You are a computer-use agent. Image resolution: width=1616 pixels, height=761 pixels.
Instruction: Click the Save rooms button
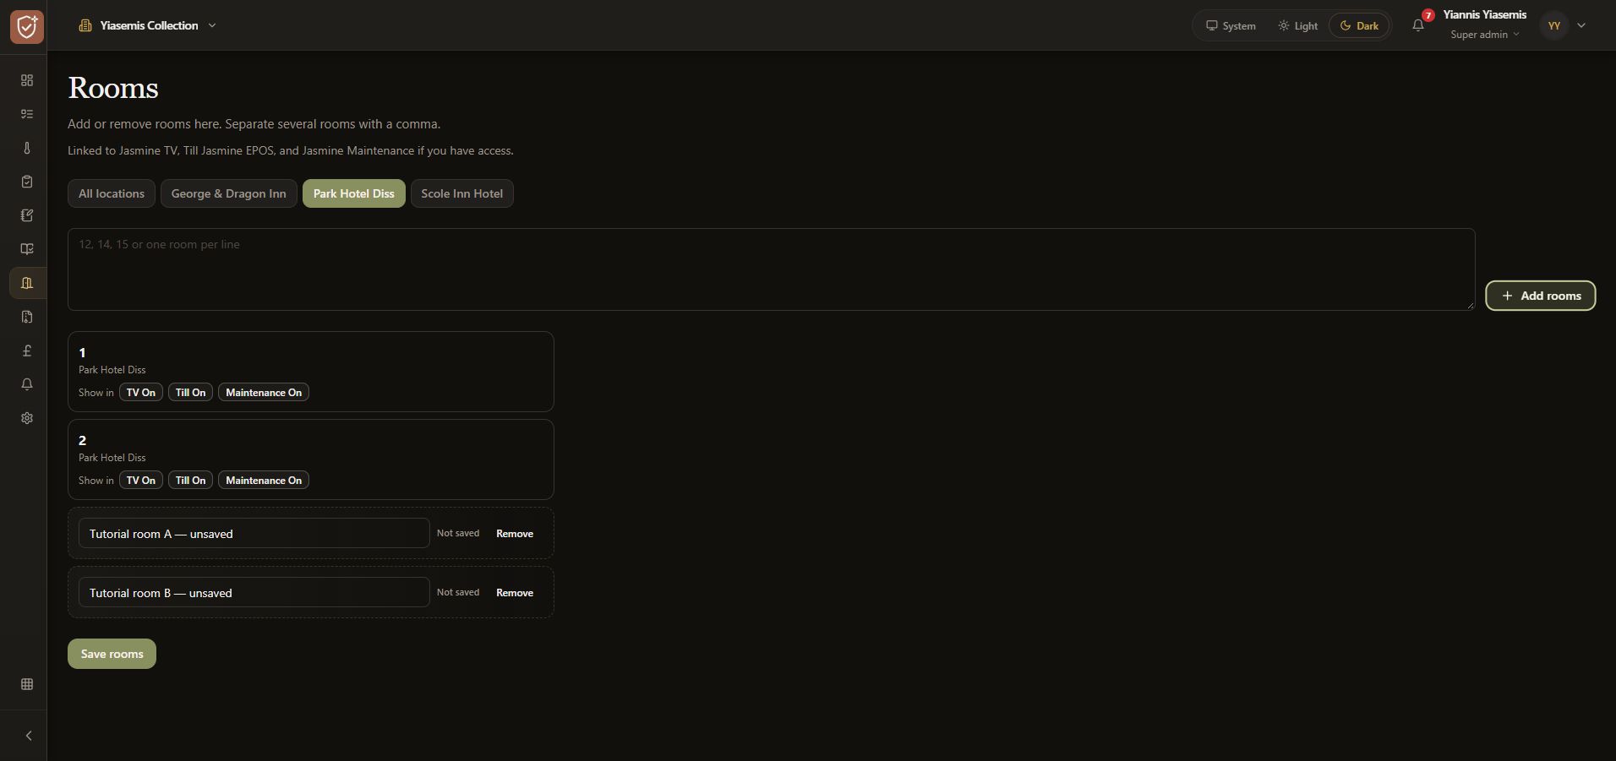pyautogui.click(x=112, y=654)
